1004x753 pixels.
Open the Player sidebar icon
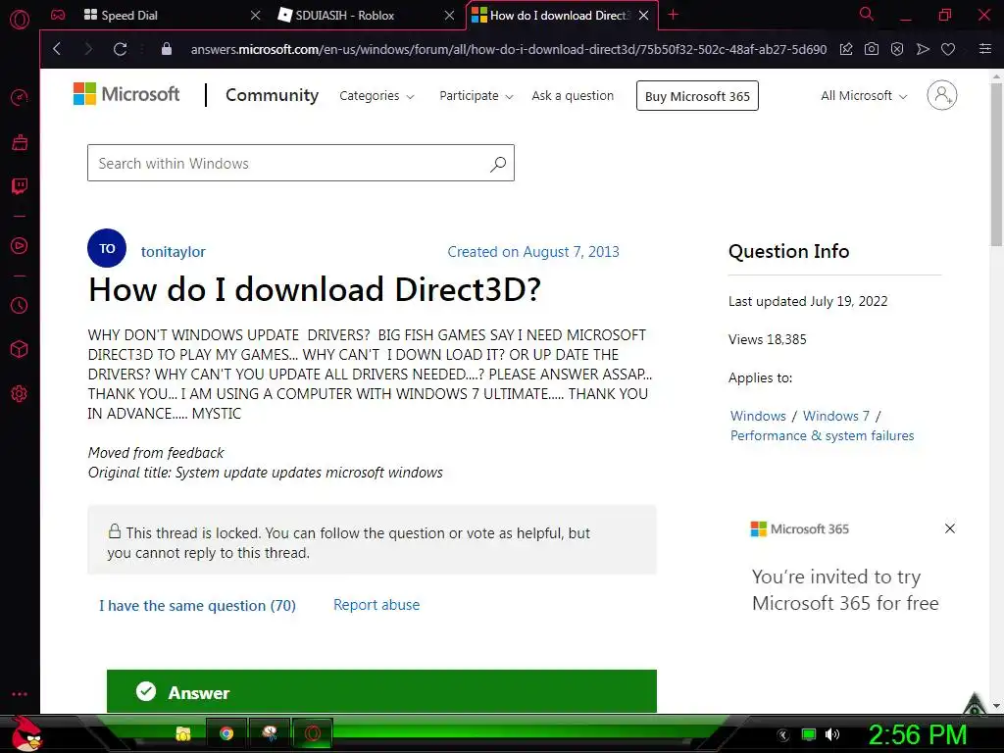(x=20, y=246)
